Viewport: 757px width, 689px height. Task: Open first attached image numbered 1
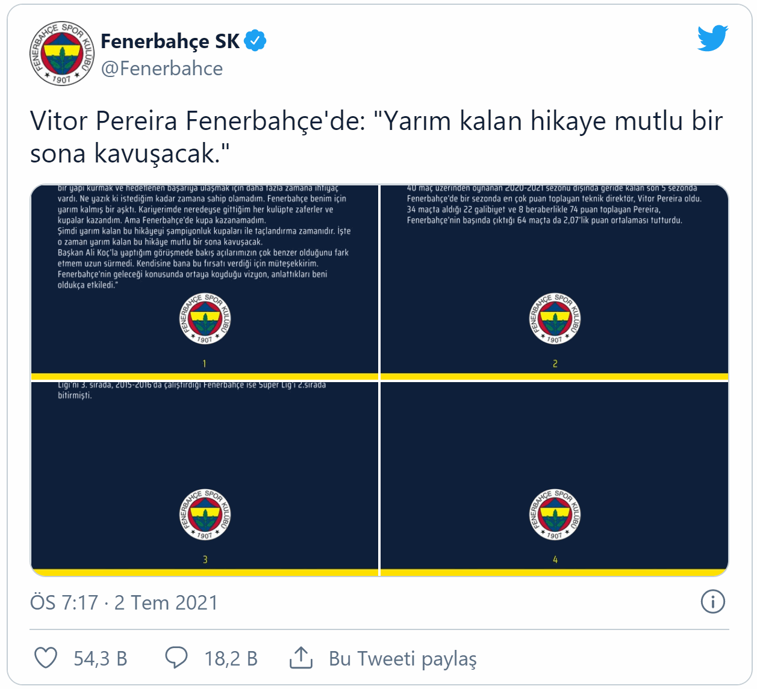click(x=205, y=282)
